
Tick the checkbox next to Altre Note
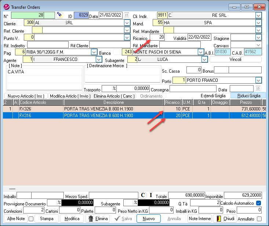point(31,219)
